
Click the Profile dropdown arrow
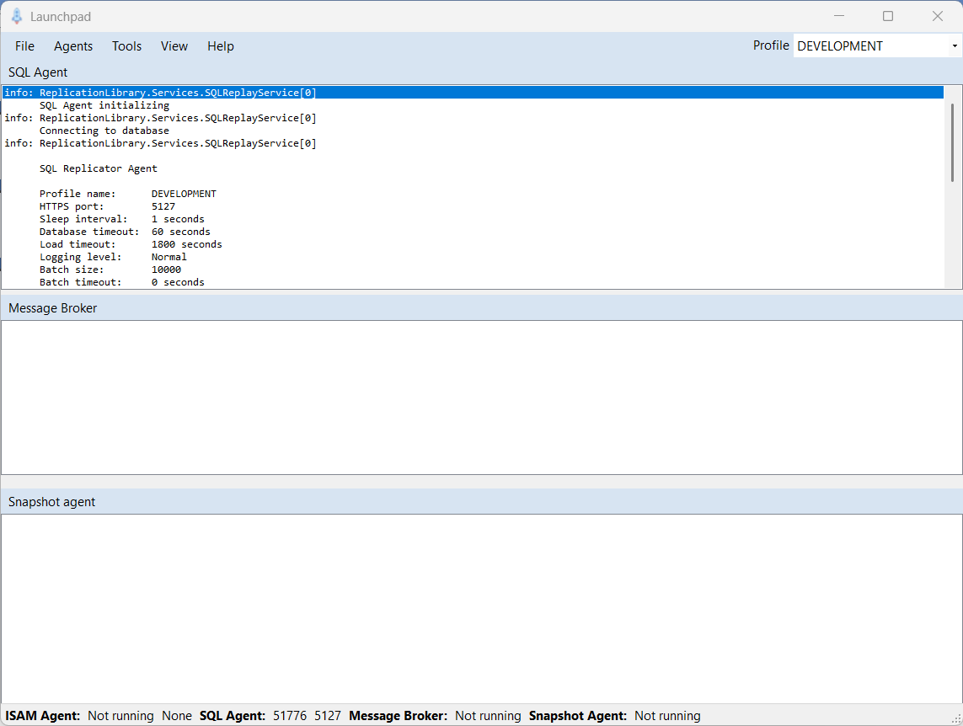pyautogui.click(x=956, y=45)
